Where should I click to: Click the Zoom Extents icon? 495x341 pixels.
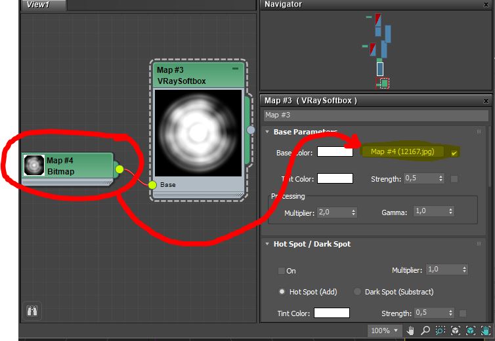coord(456,331)
